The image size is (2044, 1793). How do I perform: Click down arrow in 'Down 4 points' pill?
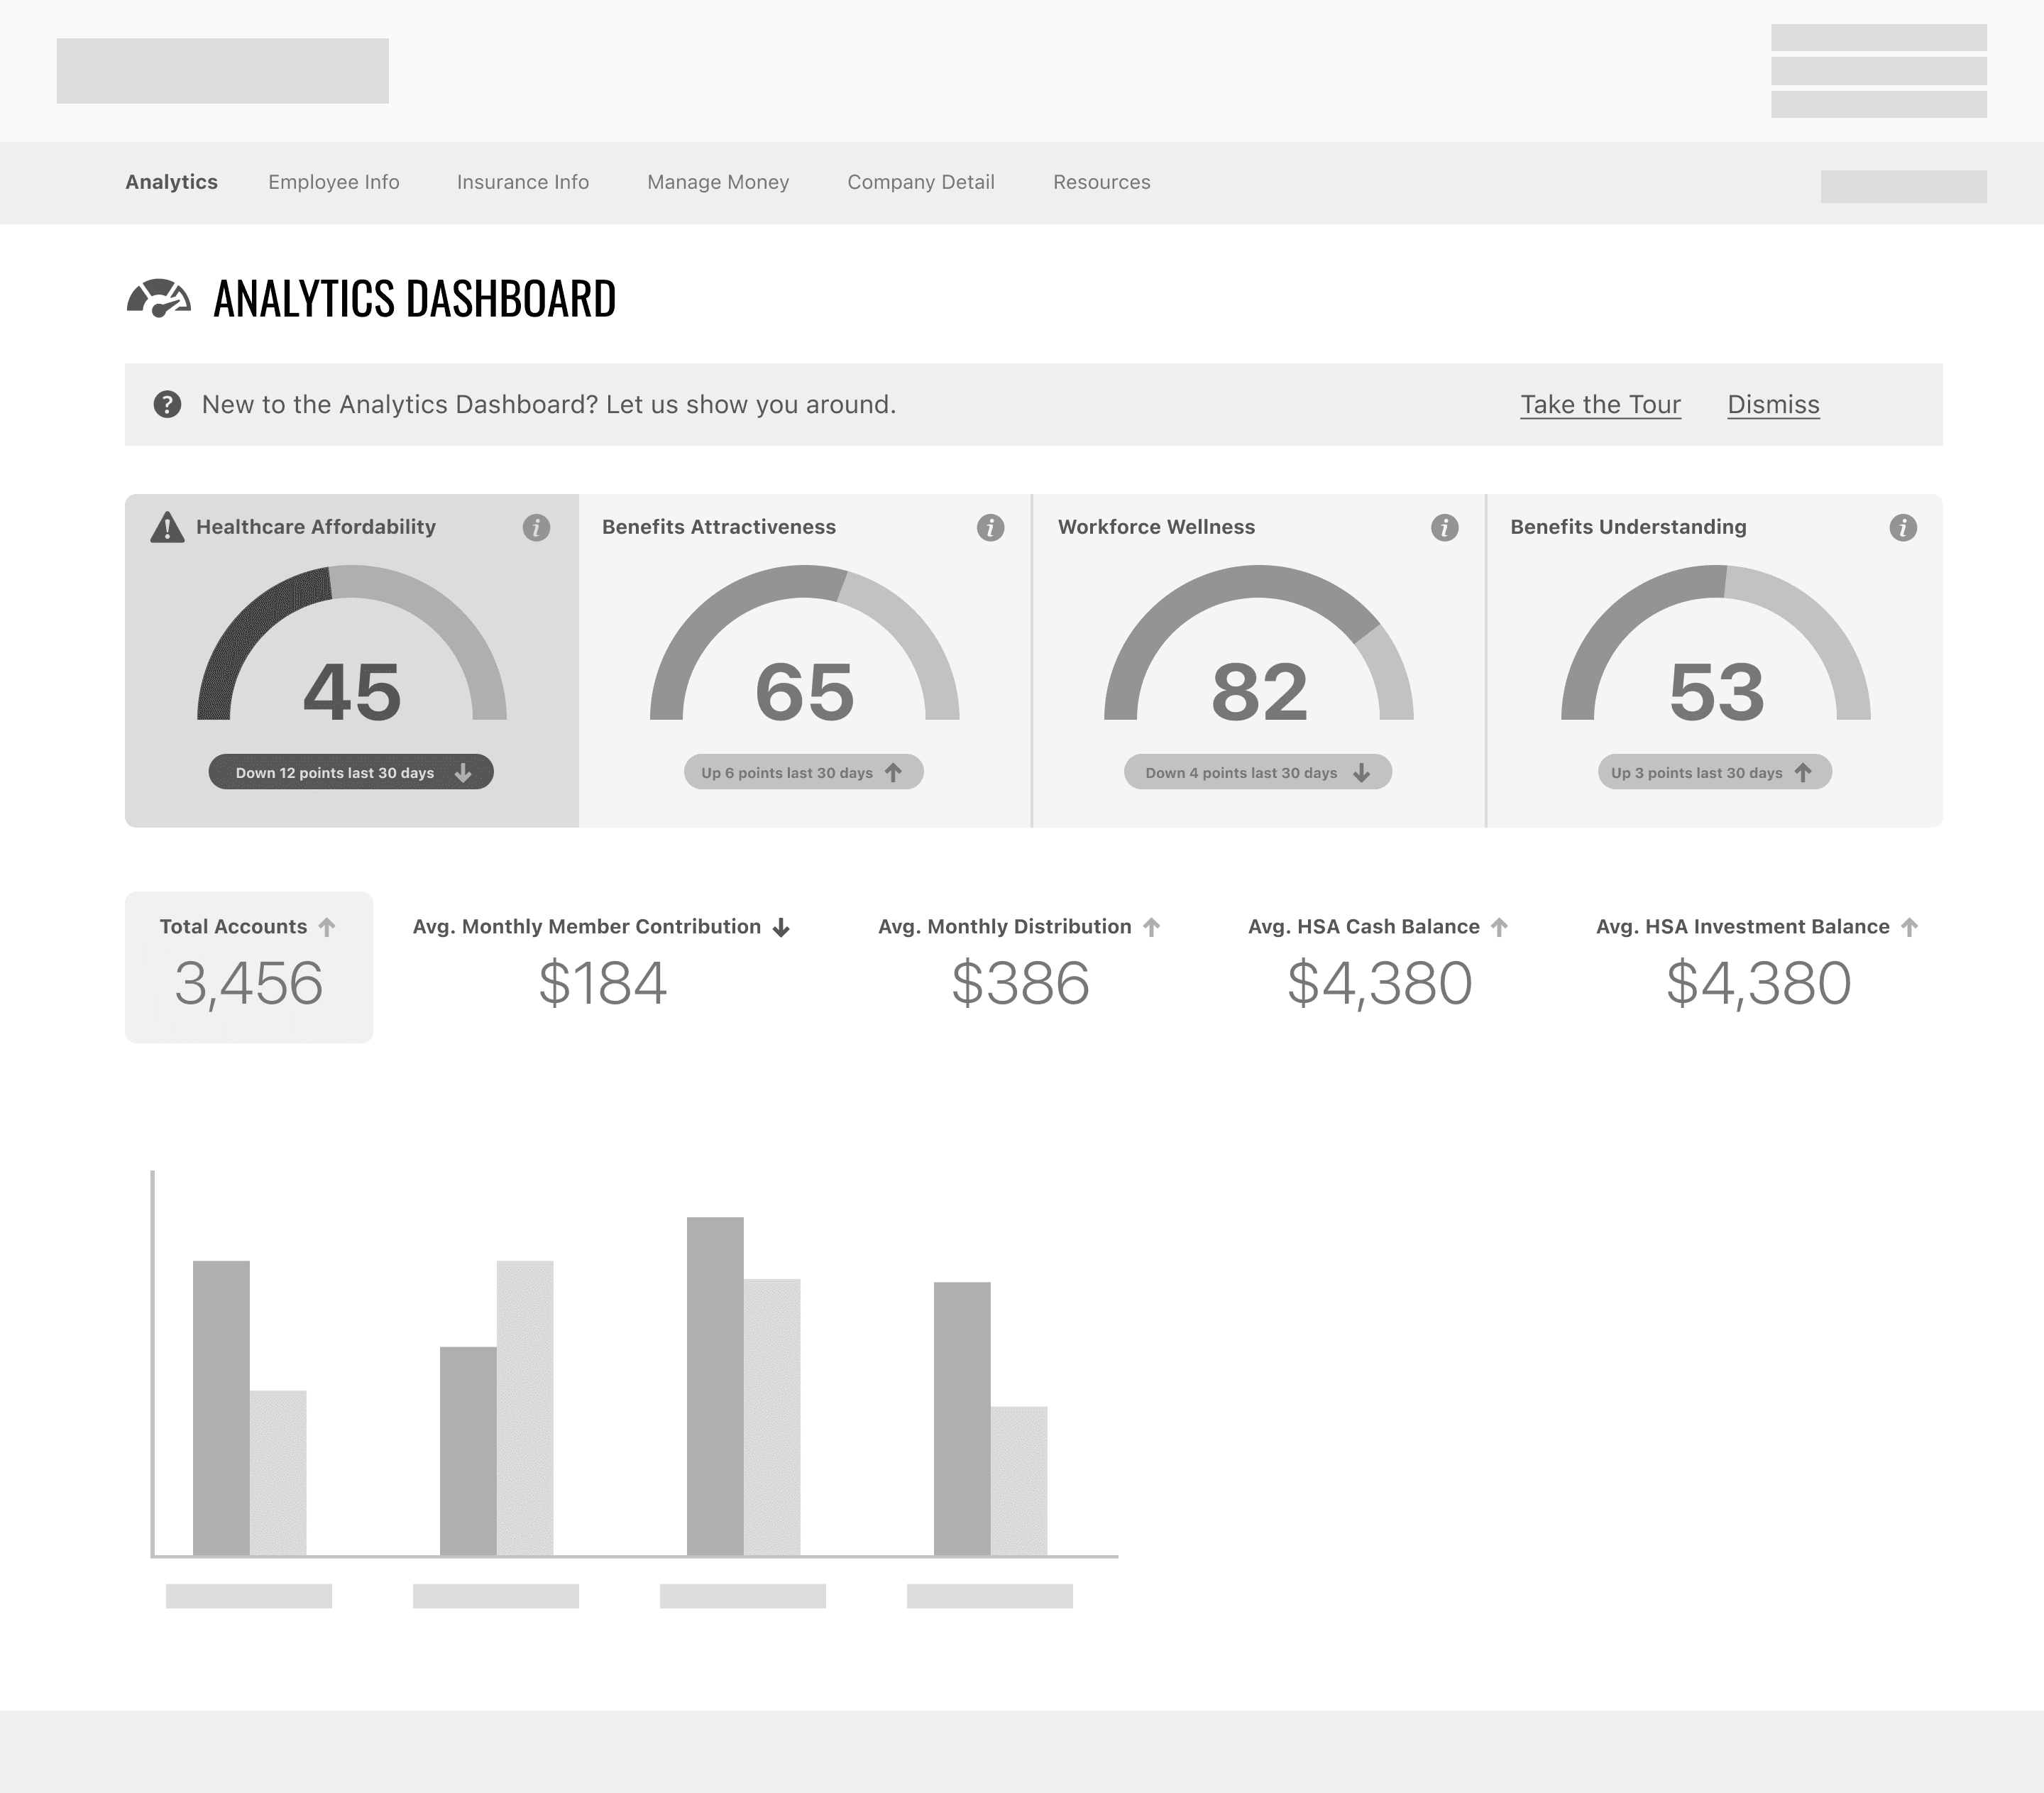click(1361, 773)
